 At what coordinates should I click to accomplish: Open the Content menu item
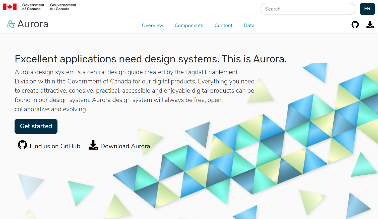tap(223, 25)
